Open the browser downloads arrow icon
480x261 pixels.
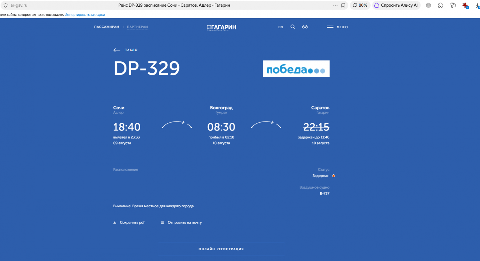tap(477, 5)
